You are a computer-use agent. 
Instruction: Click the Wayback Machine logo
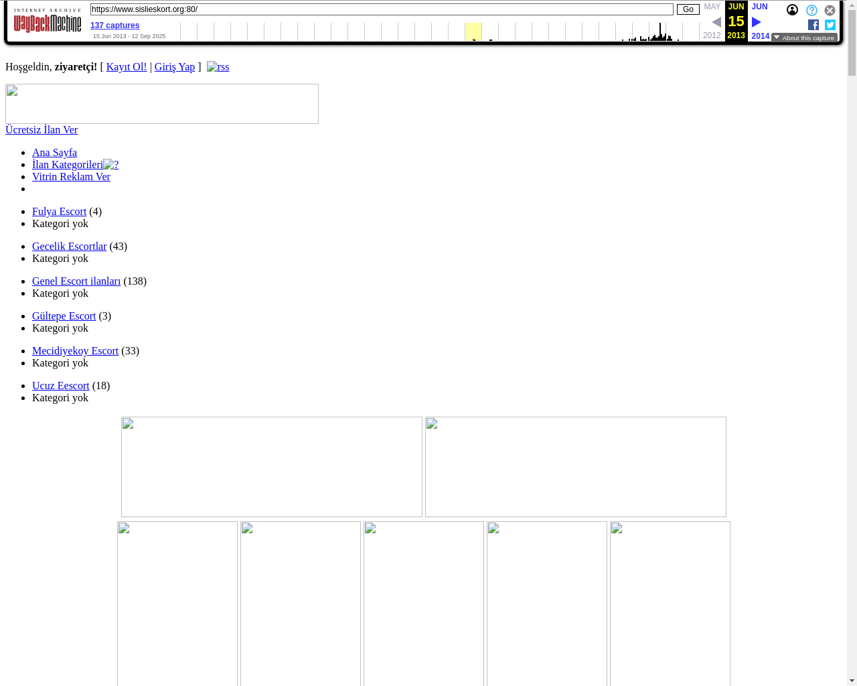pos(47,21)
